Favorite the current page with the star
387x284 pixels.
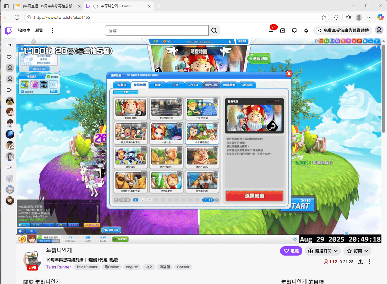[x=324, y=17]
